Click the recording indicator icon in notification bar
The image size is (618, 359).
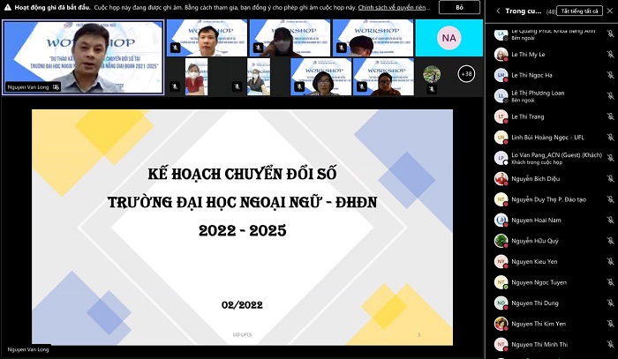click(8, 7)
